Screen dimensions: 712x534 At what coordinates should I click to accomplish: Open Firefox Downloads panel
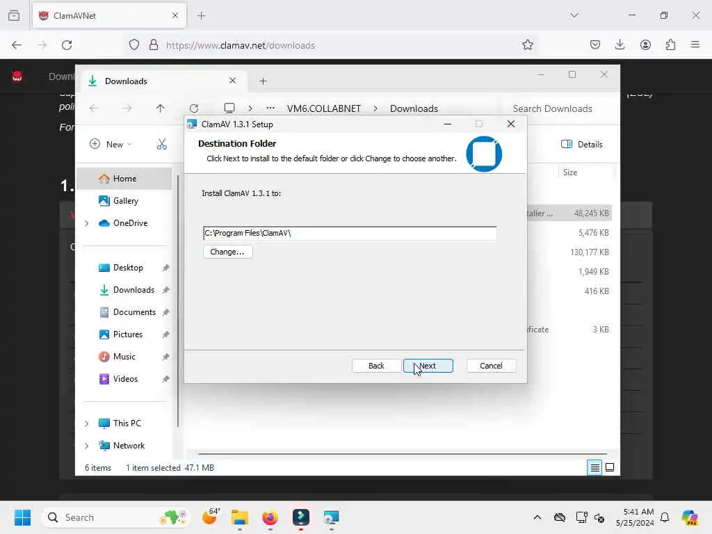pyautogui.click(x=620, y=44)
